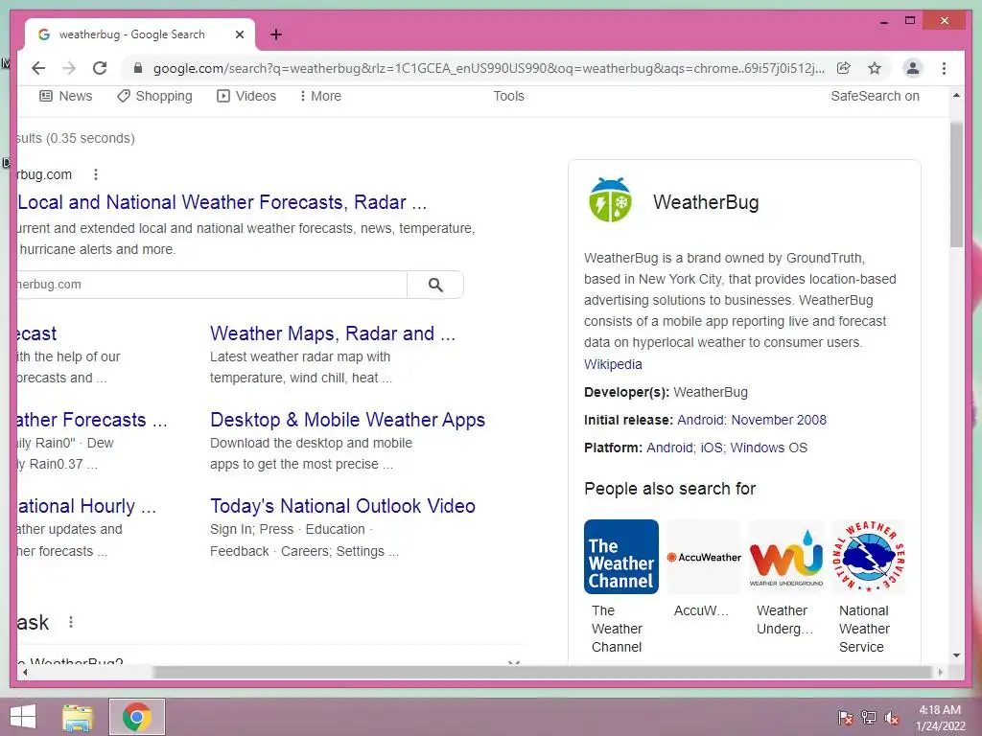Open Local and National Weather Forecasts result
982x736 pixels.
pos(222,202)
